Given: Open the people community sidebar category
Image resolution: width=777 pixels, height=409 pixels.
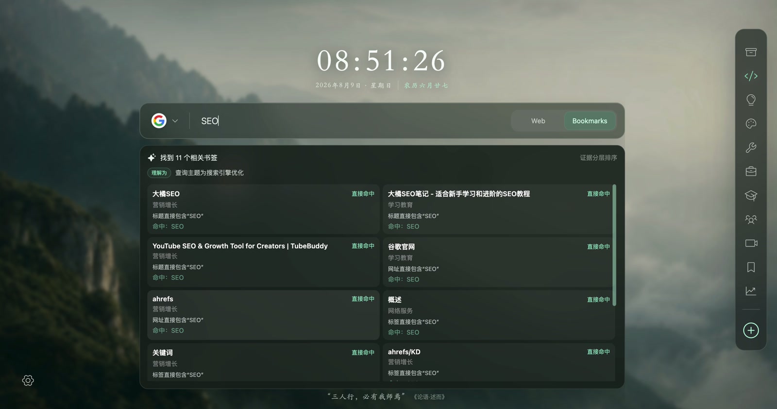Looking at the screenshot, I should point(751,219).
